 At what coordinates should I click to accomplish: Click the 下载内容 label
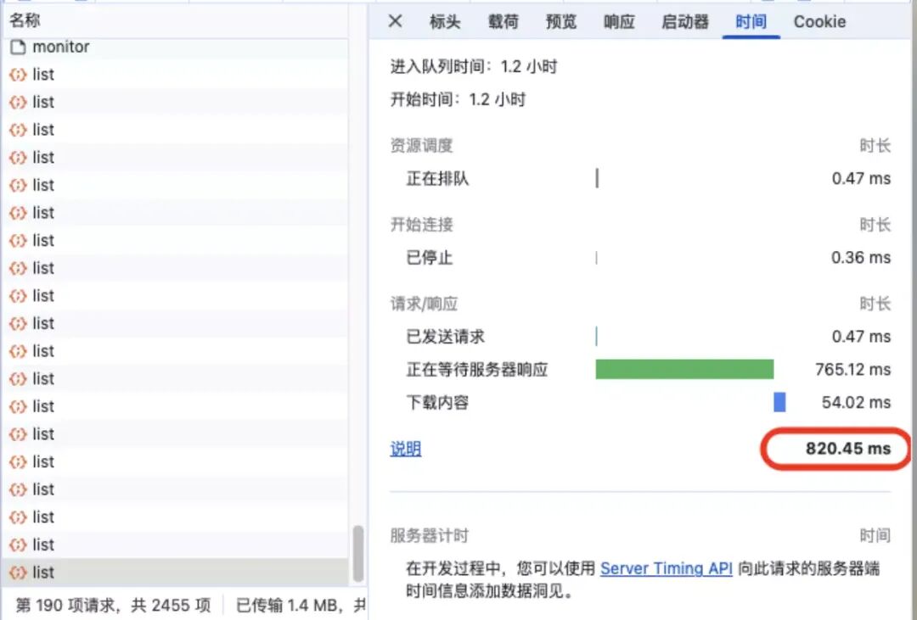tap(437, 402)
